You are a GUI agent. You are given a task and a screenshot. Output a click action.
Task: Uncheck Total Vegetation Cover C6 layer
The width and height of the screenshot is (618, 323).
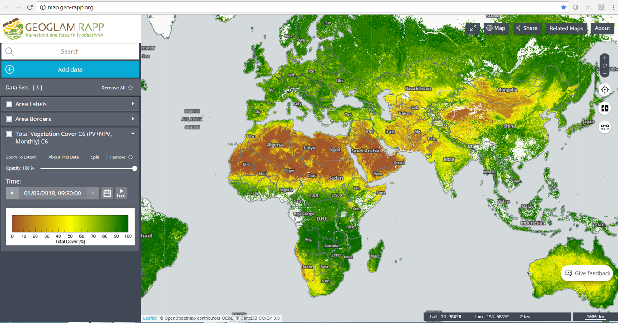click(x=9, y=134)
